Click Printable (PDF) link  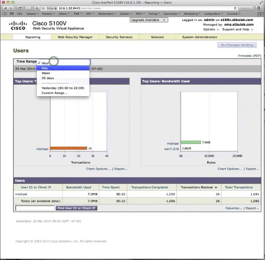250,56
